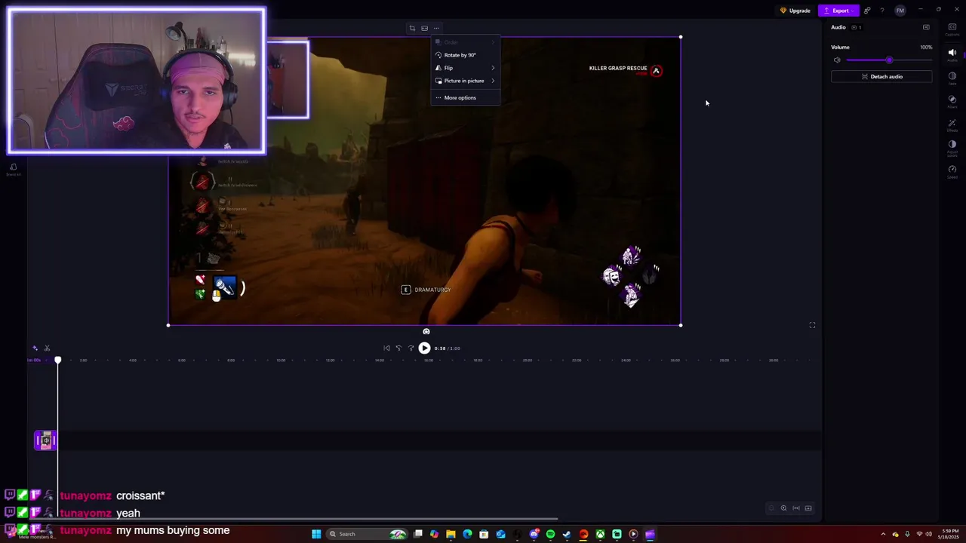Open the Fade panel icon

click(x=952, y=78)
